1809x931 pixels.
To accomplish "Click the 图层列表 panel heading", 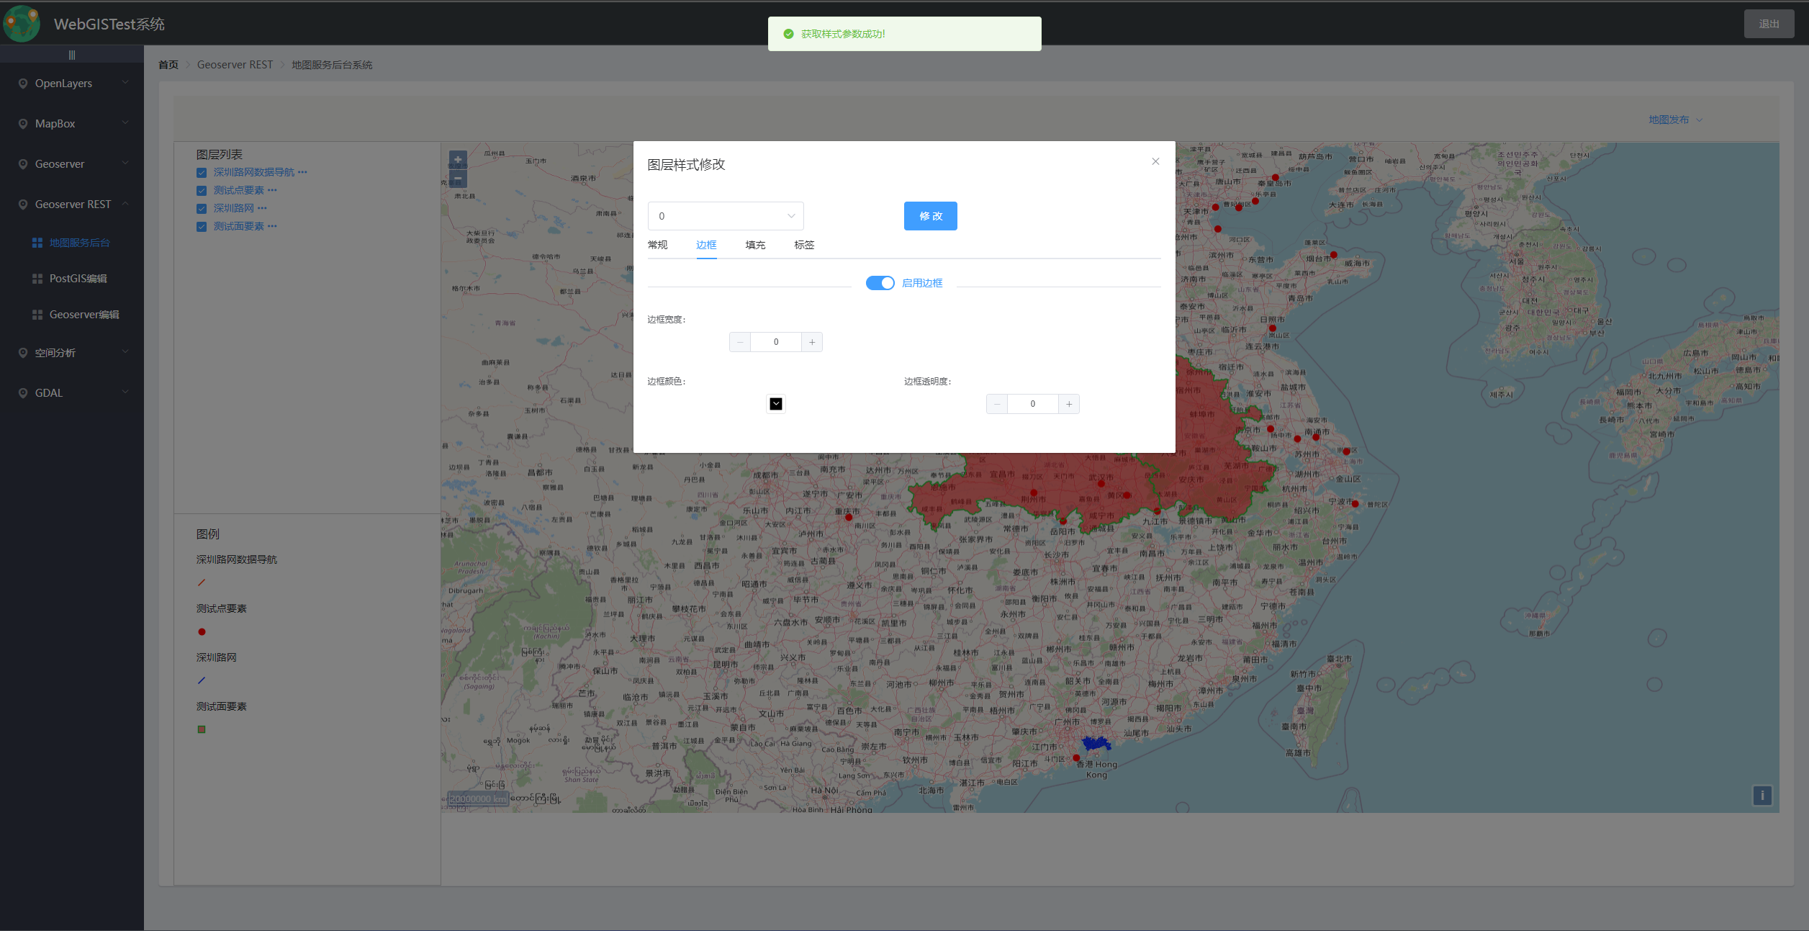I will coord(220,155).
